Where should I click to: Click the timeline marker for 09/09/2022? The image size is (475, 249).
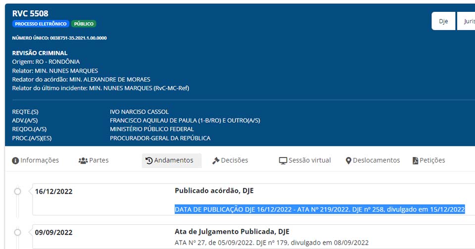coord(18,232)
